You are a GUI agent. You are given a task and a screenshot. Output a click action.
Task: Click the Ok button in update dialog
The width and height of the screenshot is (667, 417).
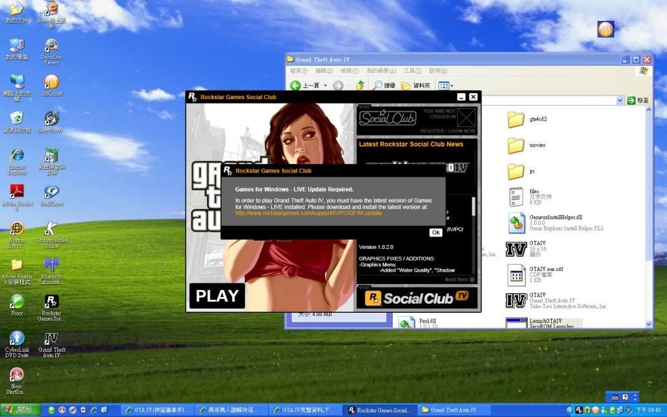[x=436, y=233]
